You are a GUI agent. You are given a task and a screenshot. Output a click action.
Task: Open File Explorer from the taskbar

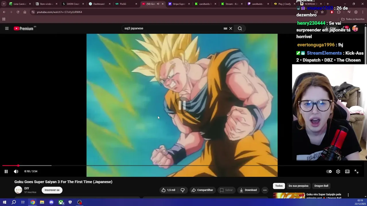(x=42, y=202)
